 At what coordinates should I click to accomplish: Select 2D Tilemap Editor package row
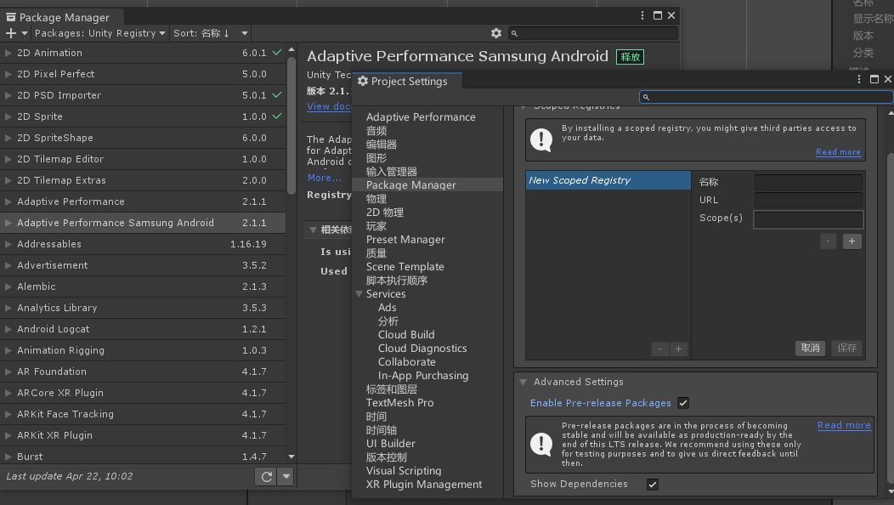coord(143,159)
